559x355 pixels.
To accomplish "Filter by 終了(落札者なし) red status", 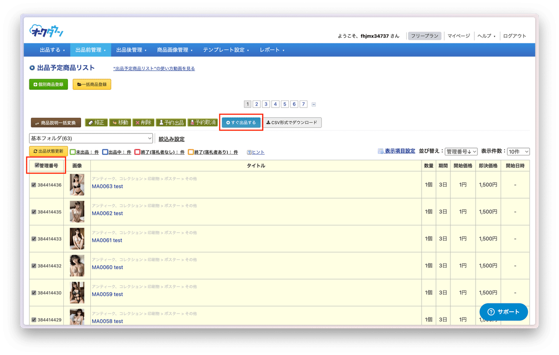I will 159,152.
